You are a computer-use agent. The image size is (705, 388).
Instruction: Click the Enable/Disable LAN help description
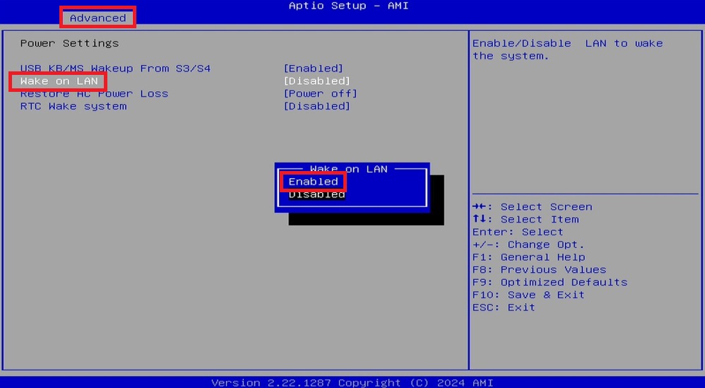(567, 49)
